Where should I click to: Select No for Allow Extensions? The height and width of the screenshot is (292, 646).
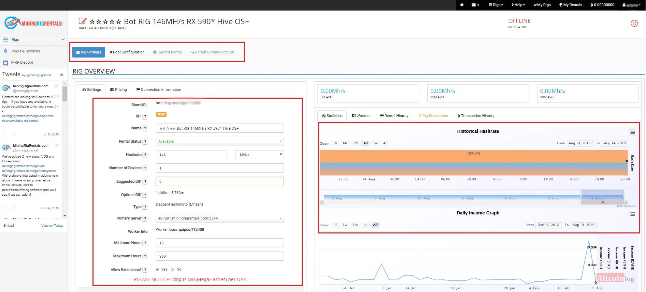tap(173, 270)
